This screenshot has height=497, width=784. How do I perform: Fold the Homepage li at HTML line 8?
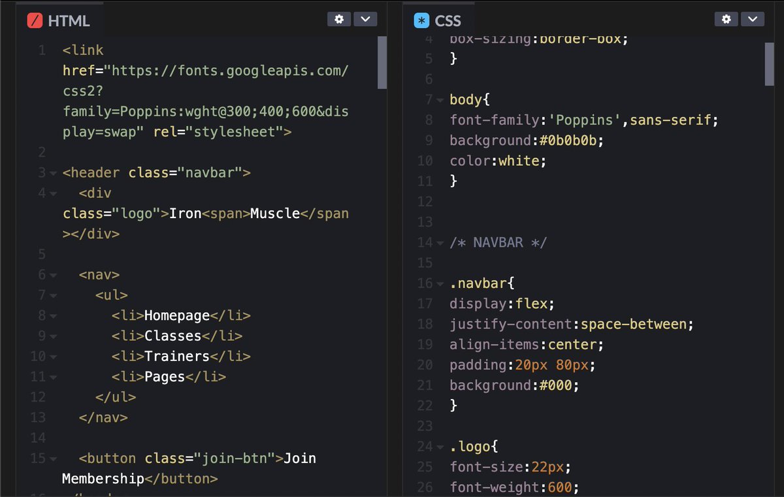click(x=53, y=316)
